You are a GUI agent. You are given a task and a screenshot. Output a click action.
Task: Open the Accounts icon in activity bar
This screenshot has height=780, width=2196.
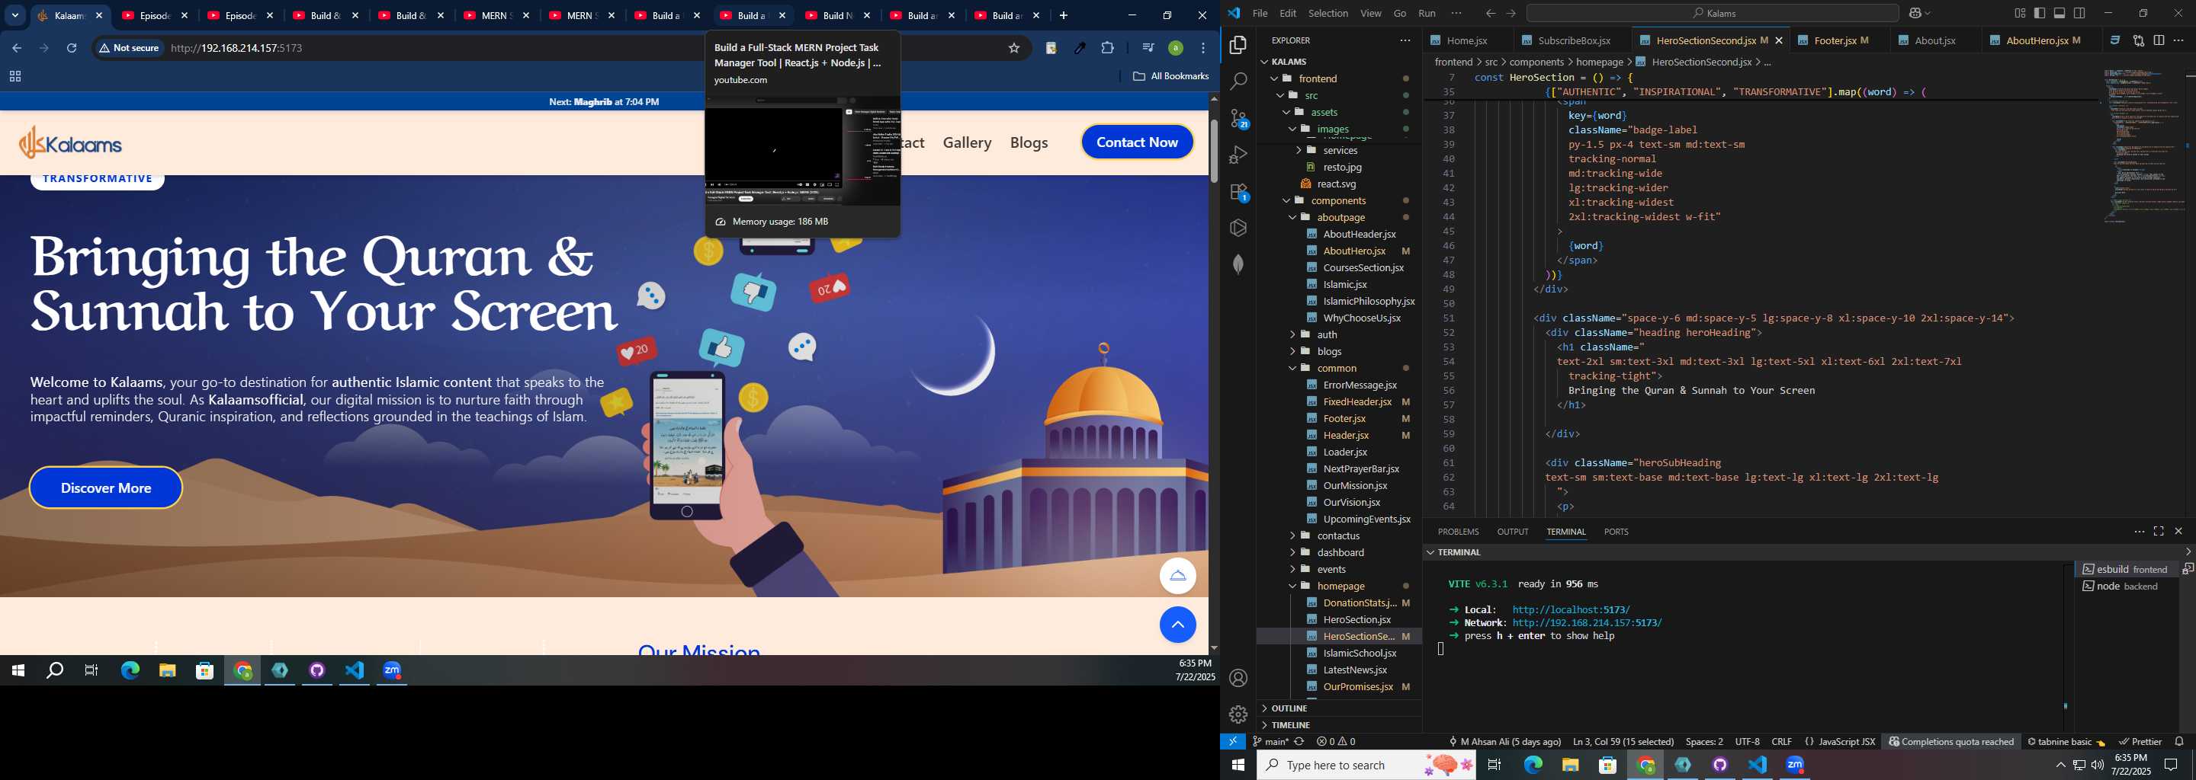[1238, 678]
